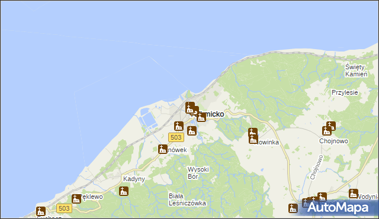Select the church icon right of the 503 shield near Tolkmicko
The width and height of the screenshot is (379, 219).
point(192,131)
